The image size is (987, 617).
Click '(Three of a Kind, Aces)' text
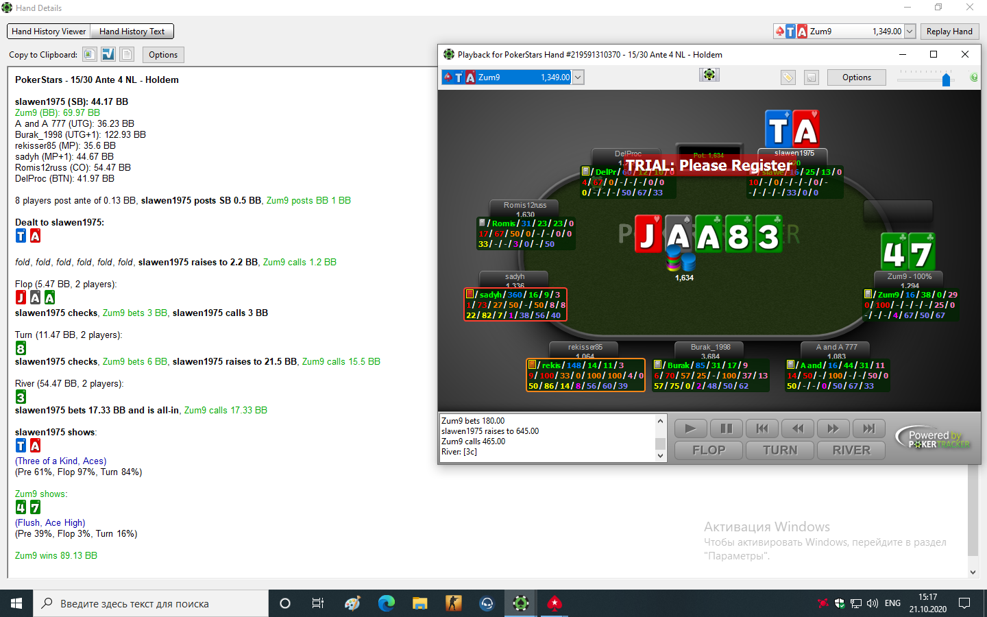(x=61, y=461)
